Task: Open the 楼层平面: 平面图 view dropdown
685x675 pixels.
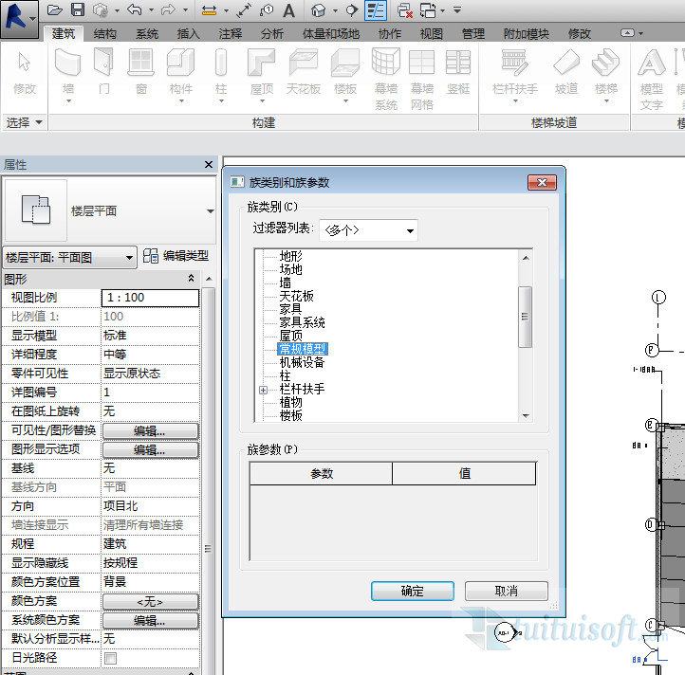Action: (x=70, y=258)
